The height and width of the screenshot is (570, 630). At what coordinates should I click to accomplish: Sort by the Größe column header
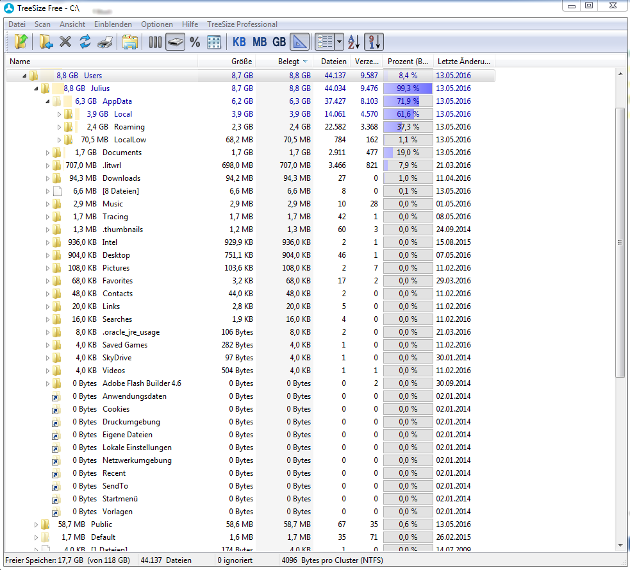point(227,62)
